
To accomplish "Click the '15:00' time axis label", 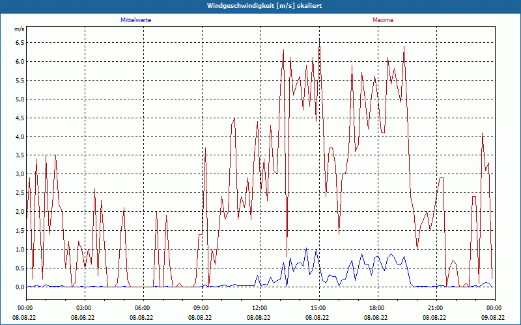I will click(319, 308).
